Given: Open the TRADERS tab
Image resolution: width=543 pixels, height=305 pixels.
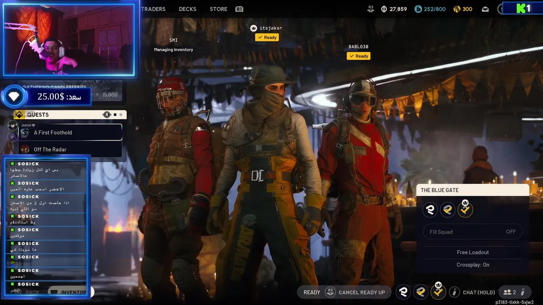Looking at the screenshot, I should click(x=153, y=9).
